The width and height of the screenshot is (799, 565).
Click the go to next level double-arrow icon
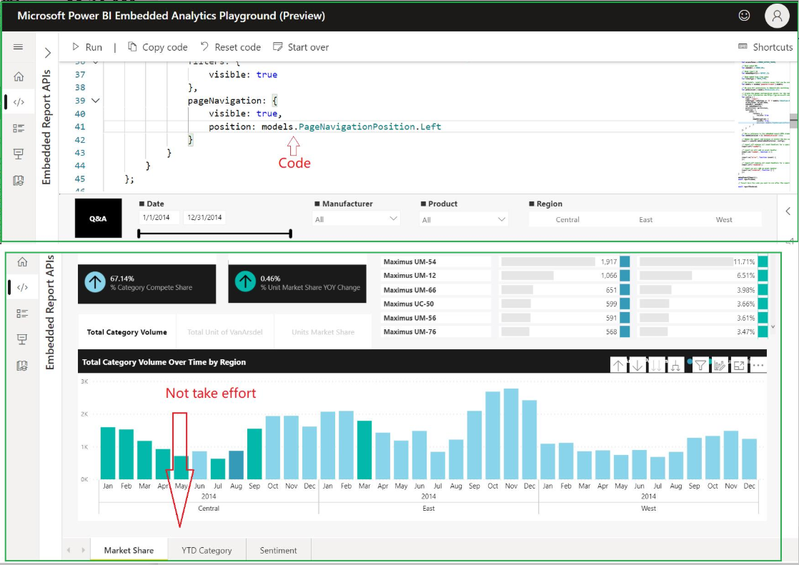[x=656, y=365]
